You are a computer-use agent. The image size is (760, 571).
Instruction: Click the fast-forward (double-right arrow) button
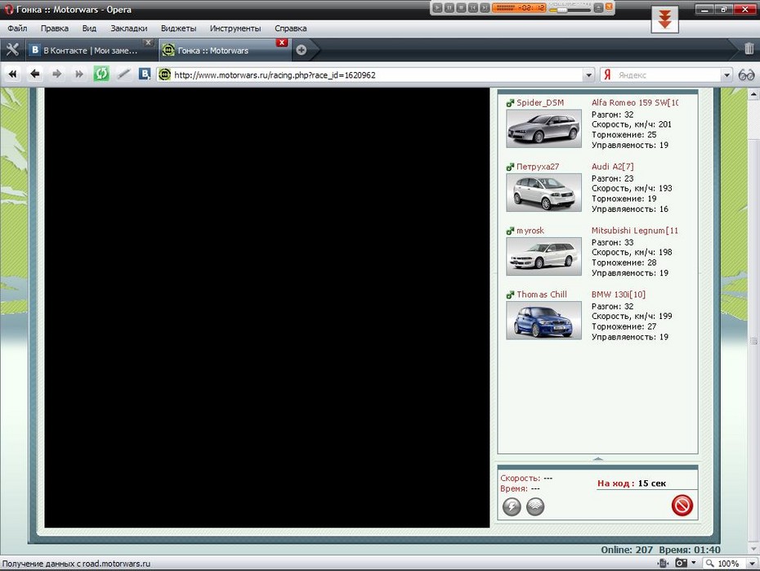pos(79,74)
